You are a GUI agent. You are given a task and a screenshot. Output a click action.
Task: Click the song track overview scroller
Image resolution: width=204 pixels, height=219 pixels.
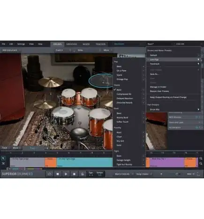pos(16,169)
